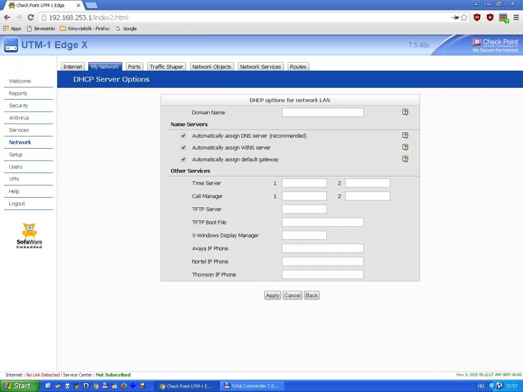Reload the page with the refresh icon
This screenshot has height=392, width=523.
31,17
